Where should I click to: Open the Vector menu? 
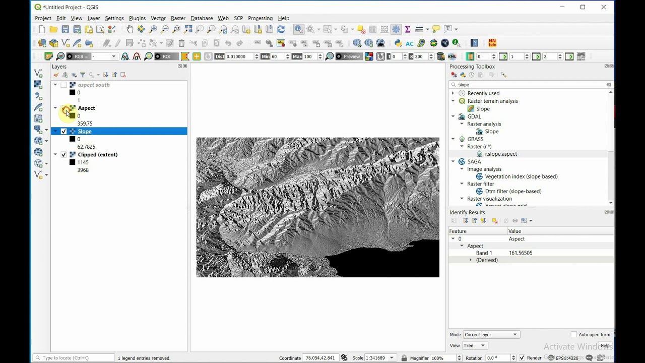point(158,18)
